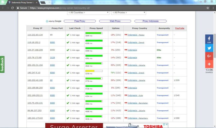Open the Indonesia - Gresik country link
Viewport: 216px width, 128px height.
pos(136,73)
